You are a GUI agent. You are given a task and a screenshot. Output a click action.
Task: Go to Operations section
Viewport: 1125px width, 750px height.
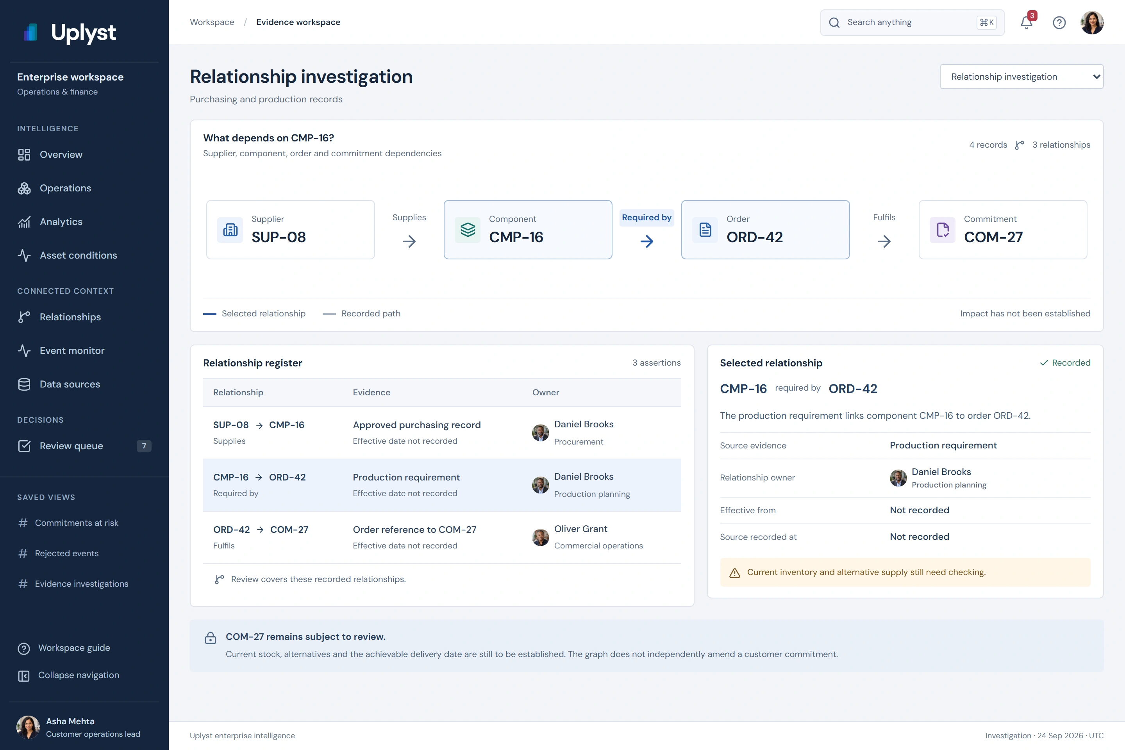[x=84, y=188]
